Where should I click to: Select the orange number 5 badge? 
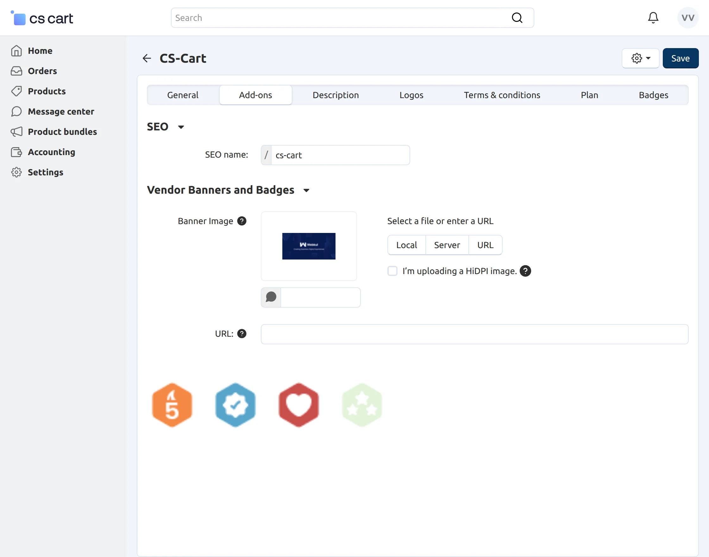172,405
